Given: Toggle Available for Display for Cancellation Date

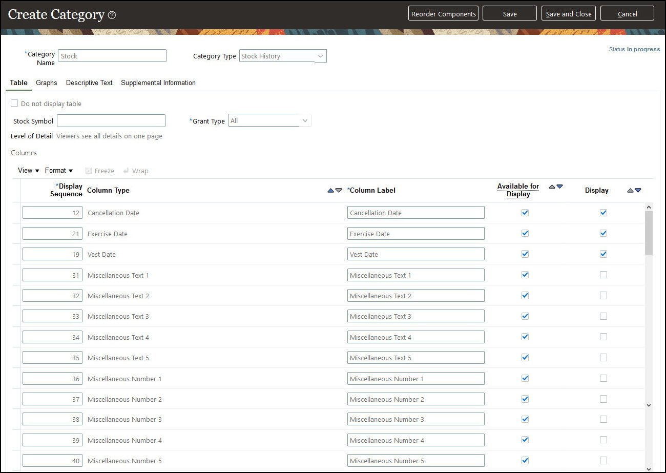Looking at the screenshot, I should click(x=525, y=213).
